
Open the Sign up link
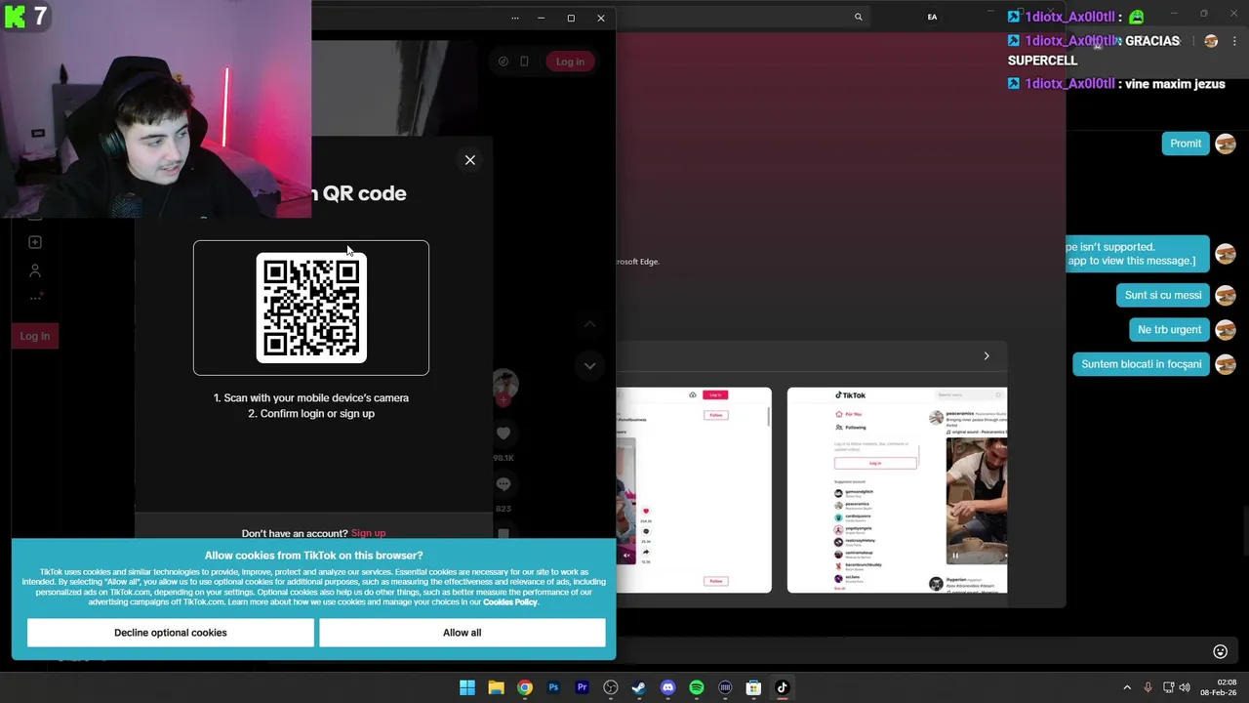point(368,533)
